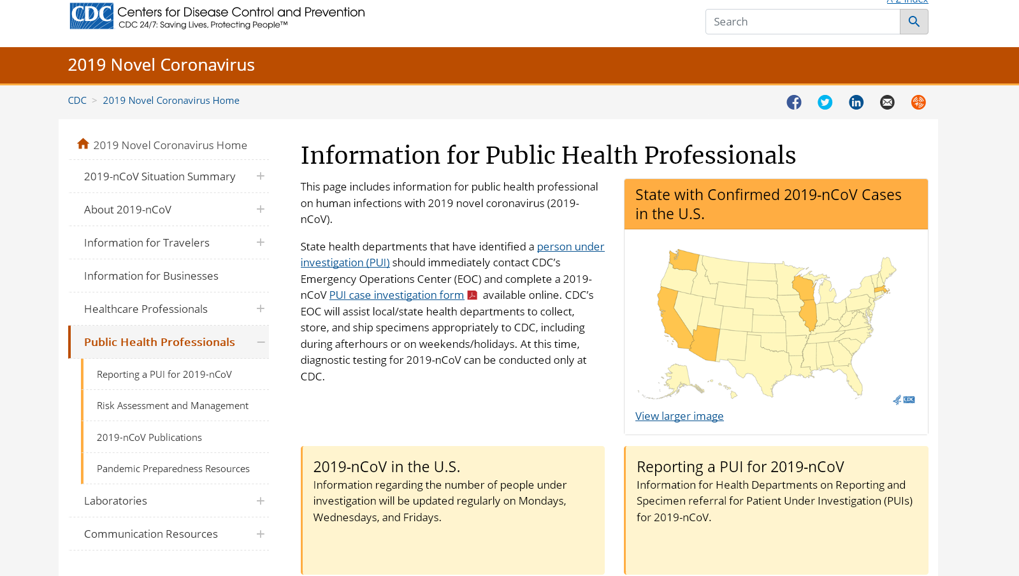The width and height of the screenshot is (1019, 576).
Task: Open PUI case investigation form link
Action: click(x=396, y=295)
